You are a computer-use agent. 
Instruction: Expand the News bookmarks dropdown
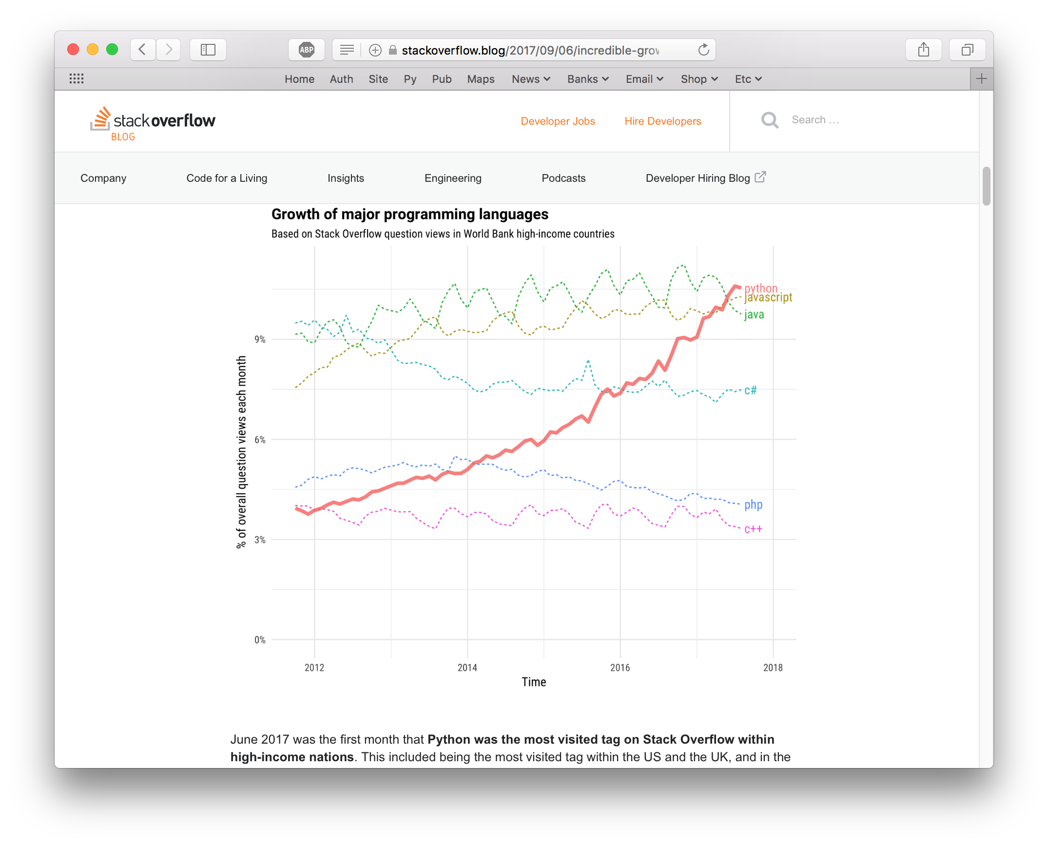(x=531, y=79)
